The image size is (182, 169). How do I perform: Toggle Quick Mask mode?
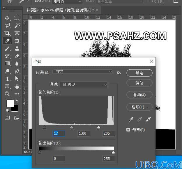point(7,117)
